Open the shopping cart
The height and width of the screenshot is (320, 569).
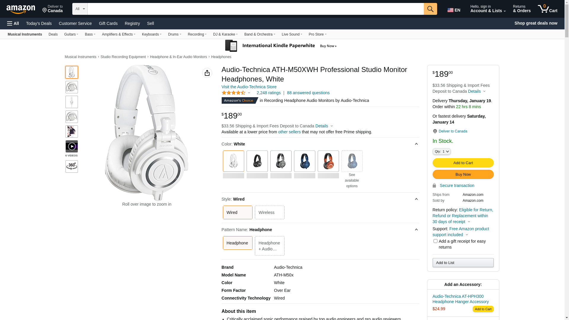547,9
